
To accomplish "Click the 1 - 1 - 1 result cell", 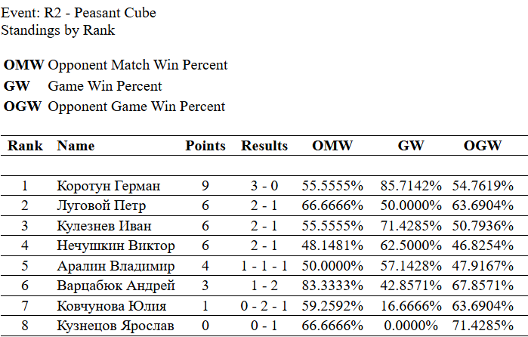I will 264,266.
